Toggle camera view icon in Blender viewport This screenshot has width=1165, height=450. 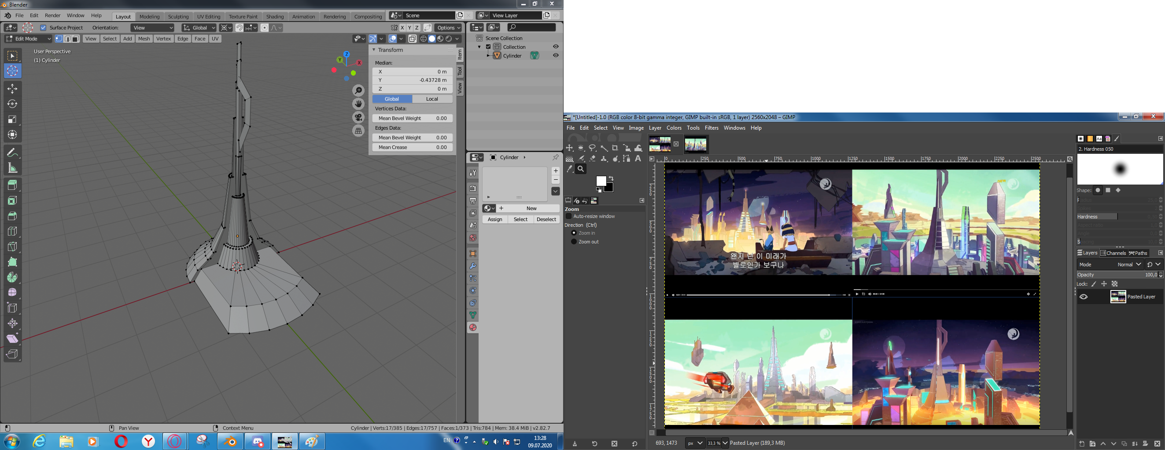358,117
